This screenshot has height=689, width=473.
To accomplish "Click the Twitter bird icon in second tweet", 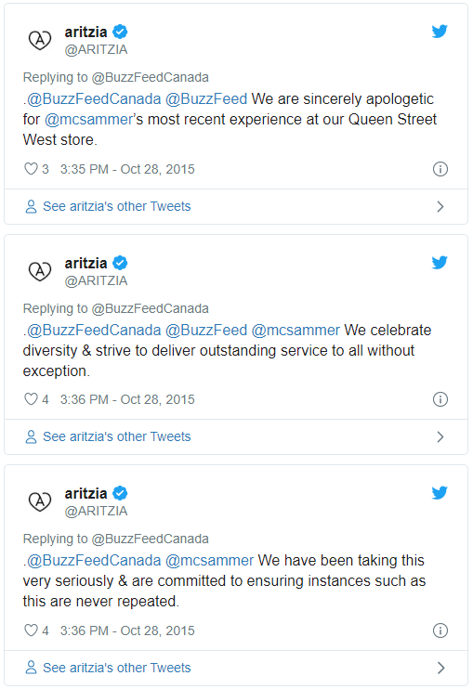I will point(440,263).
